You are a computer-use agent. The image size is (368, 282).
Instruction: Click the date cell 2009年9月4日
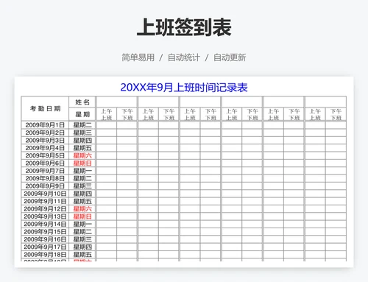pos(45,148)
